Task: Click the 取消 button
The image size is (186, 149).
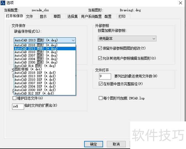Action: click(x=116, y=144)
